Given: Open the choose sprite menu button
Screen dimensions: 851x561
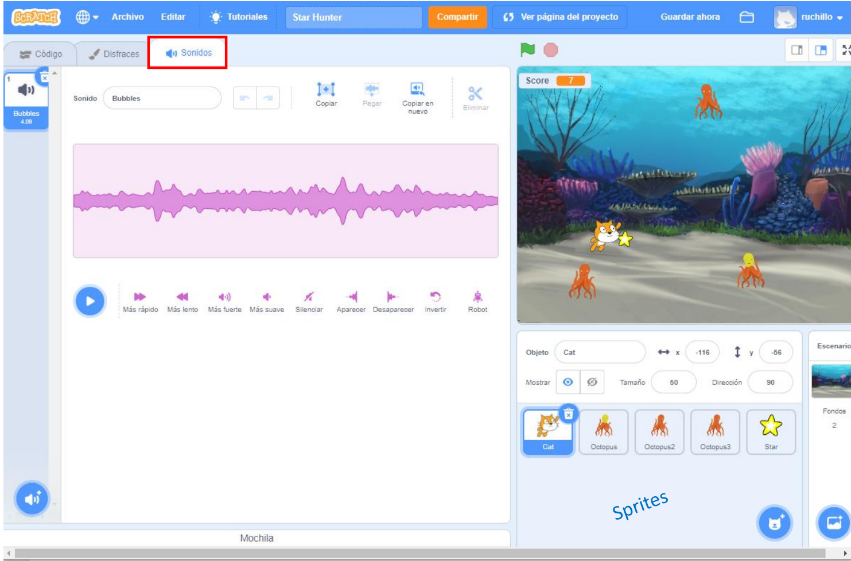Looking at the screenshot, I should [x=774, y=523].
